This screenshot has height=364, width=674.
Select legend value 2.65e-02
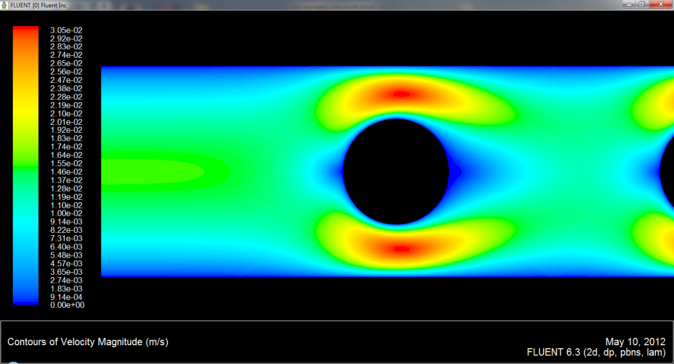67,64
